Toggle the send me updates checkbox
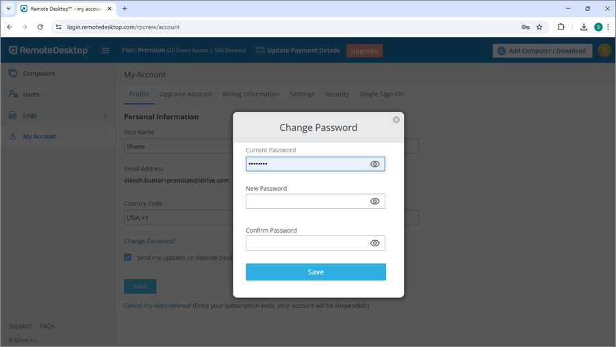 click(128, 257)
